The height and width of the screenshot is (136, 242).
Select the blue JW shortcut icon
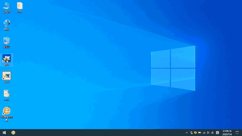[x=6, y=60]
